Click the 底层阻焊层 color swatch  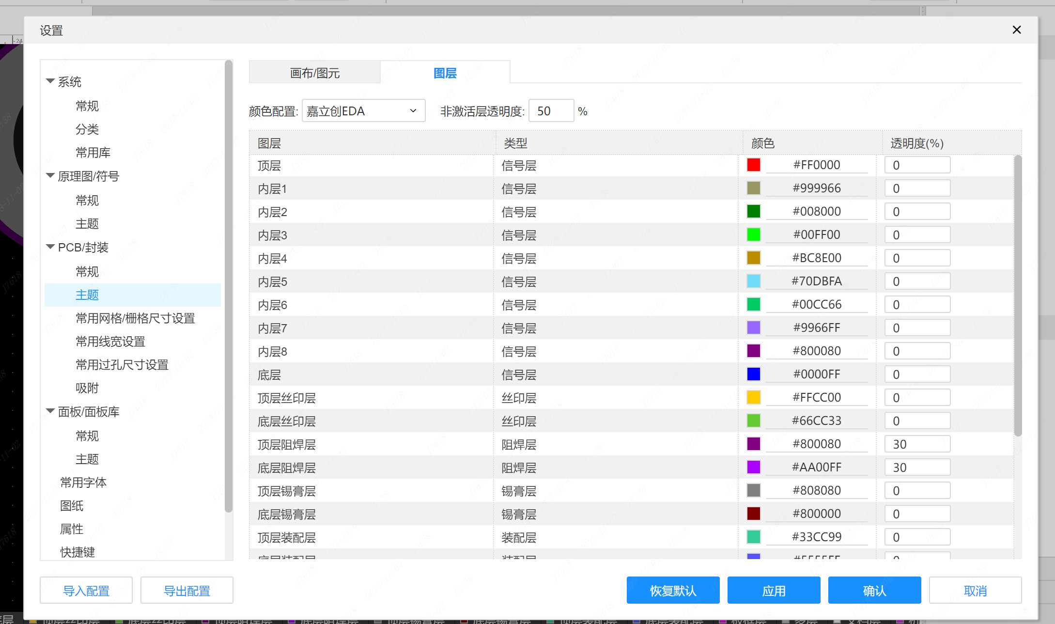pyautogui.click(x=754, y=467)
